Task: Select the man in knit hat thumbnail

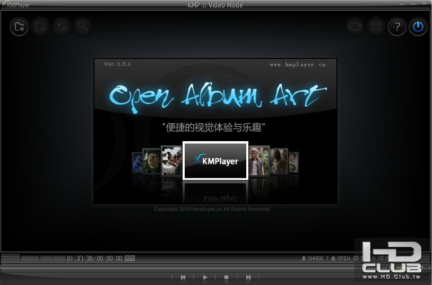Action: pyautogui.click(x=260, y=161)
